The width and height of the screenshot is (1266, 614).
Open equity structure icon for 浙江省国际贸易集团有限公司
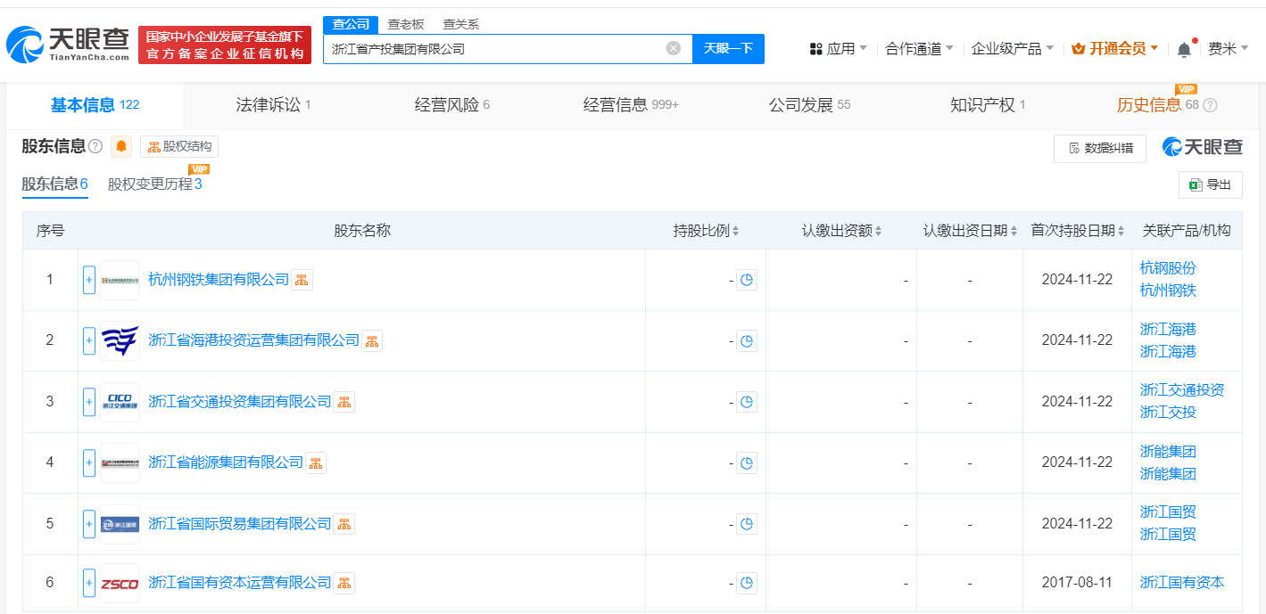(x=343, y=524)
